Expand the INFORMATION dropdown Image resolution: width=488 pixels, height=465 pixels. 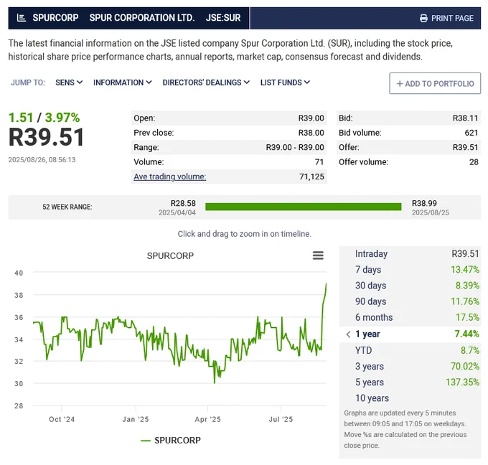(122, 83)
